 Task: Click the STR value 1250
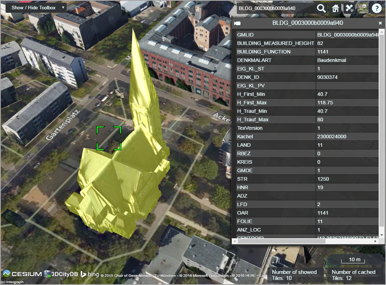click(x=323, y=179)
